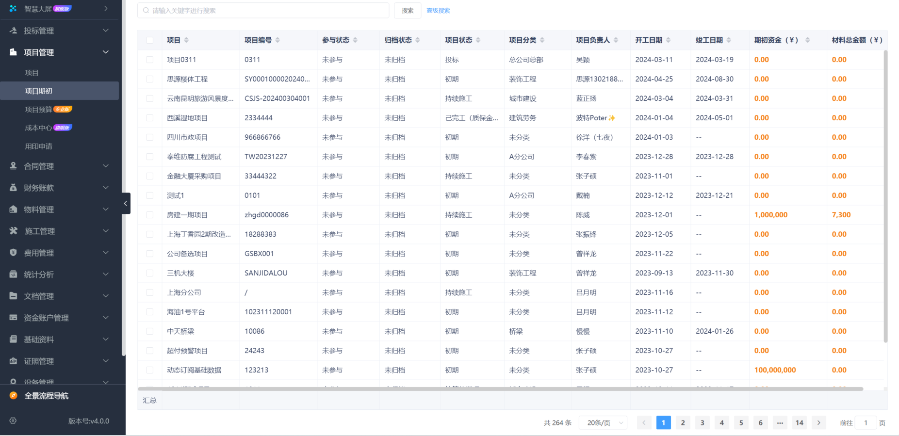
Task: Collapse the sidebar with the arrow handle
Action: pos(126,204)
